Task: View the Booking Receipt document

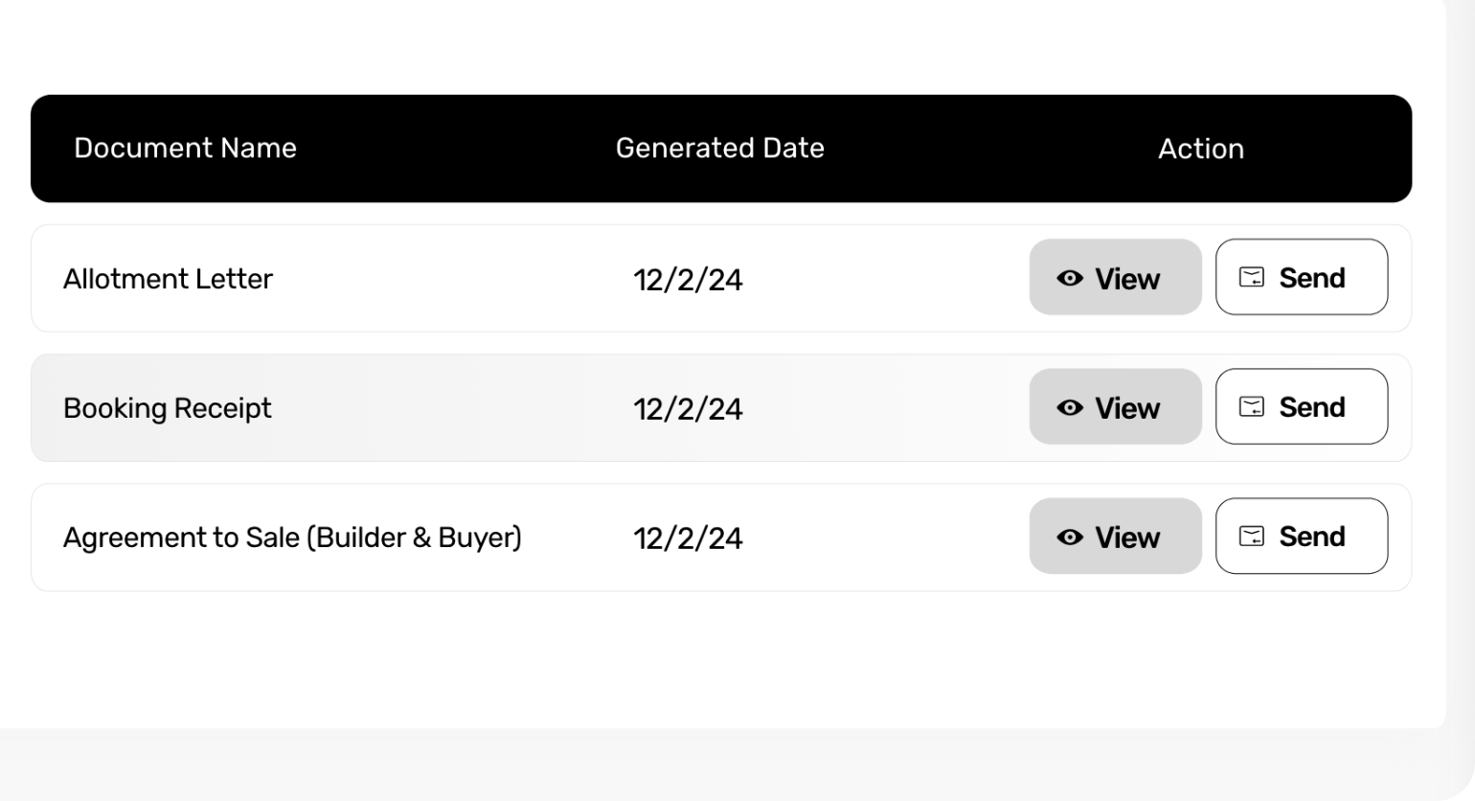Action: pyautogui.click(x=1116, y=406)
